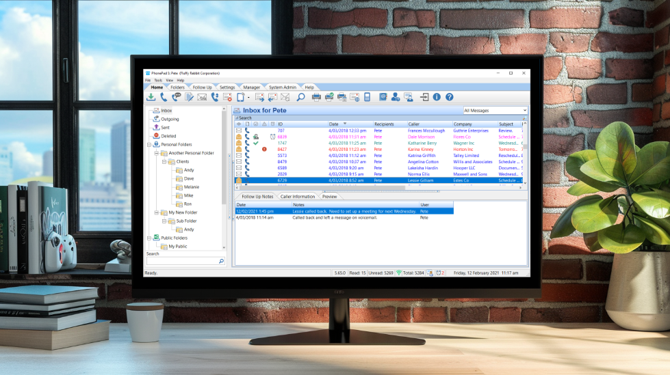This screenshot has height=375, width=670.
Task: Open the All Messages filter dropdown
Action: [495, 110]
